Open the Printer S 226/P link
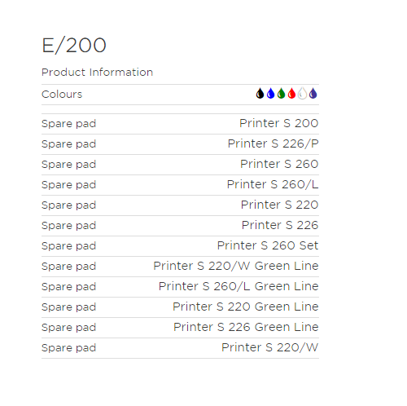The image size is (407, 406). pos(273,143)
